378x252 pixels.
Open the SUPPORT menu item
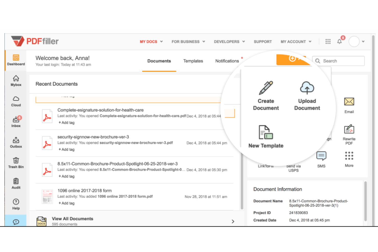click(263, 42)
